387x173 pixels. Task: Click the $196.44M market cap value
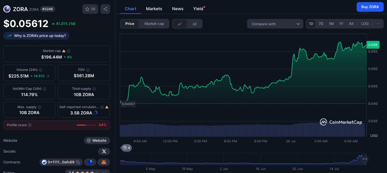(x=51, y=57)
